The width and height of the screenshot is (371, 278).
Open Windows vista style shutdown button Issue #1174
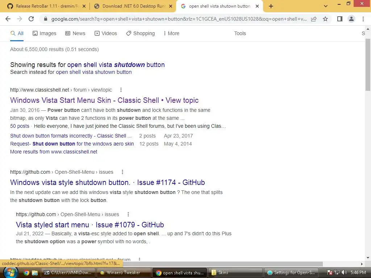pos(107,182)
